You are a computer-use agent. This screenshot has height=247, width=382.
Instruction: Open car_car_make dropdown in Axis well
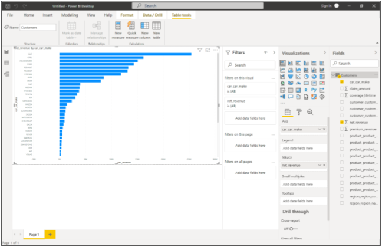click(x=320, y=129)
